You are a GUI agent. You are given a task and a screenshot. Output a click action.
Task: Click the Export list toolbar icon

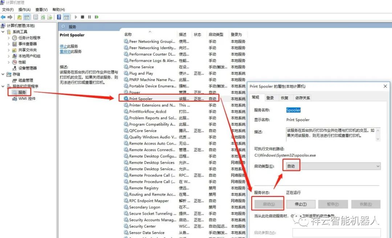point(50,17)
